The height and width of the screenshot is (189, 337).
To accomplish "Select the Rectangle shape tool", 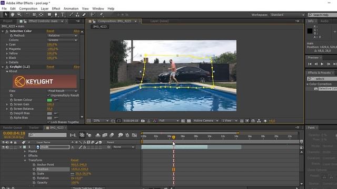I will (x=49, y=15).
